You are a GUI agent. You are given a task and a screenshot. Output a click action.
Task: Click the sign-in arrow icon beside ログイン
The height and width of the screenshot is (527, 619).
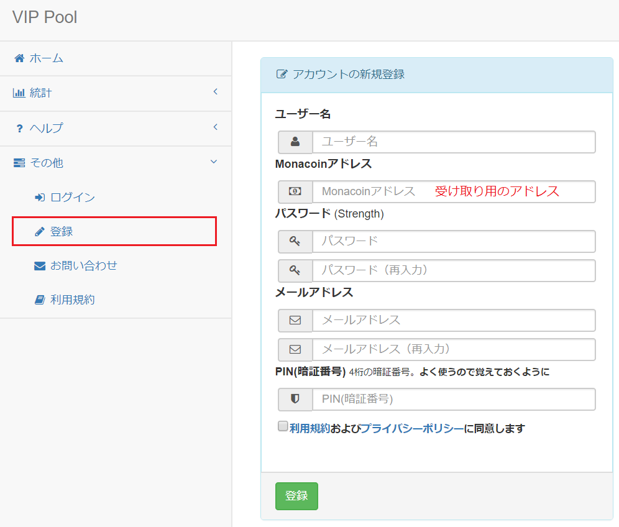(40, 197)
